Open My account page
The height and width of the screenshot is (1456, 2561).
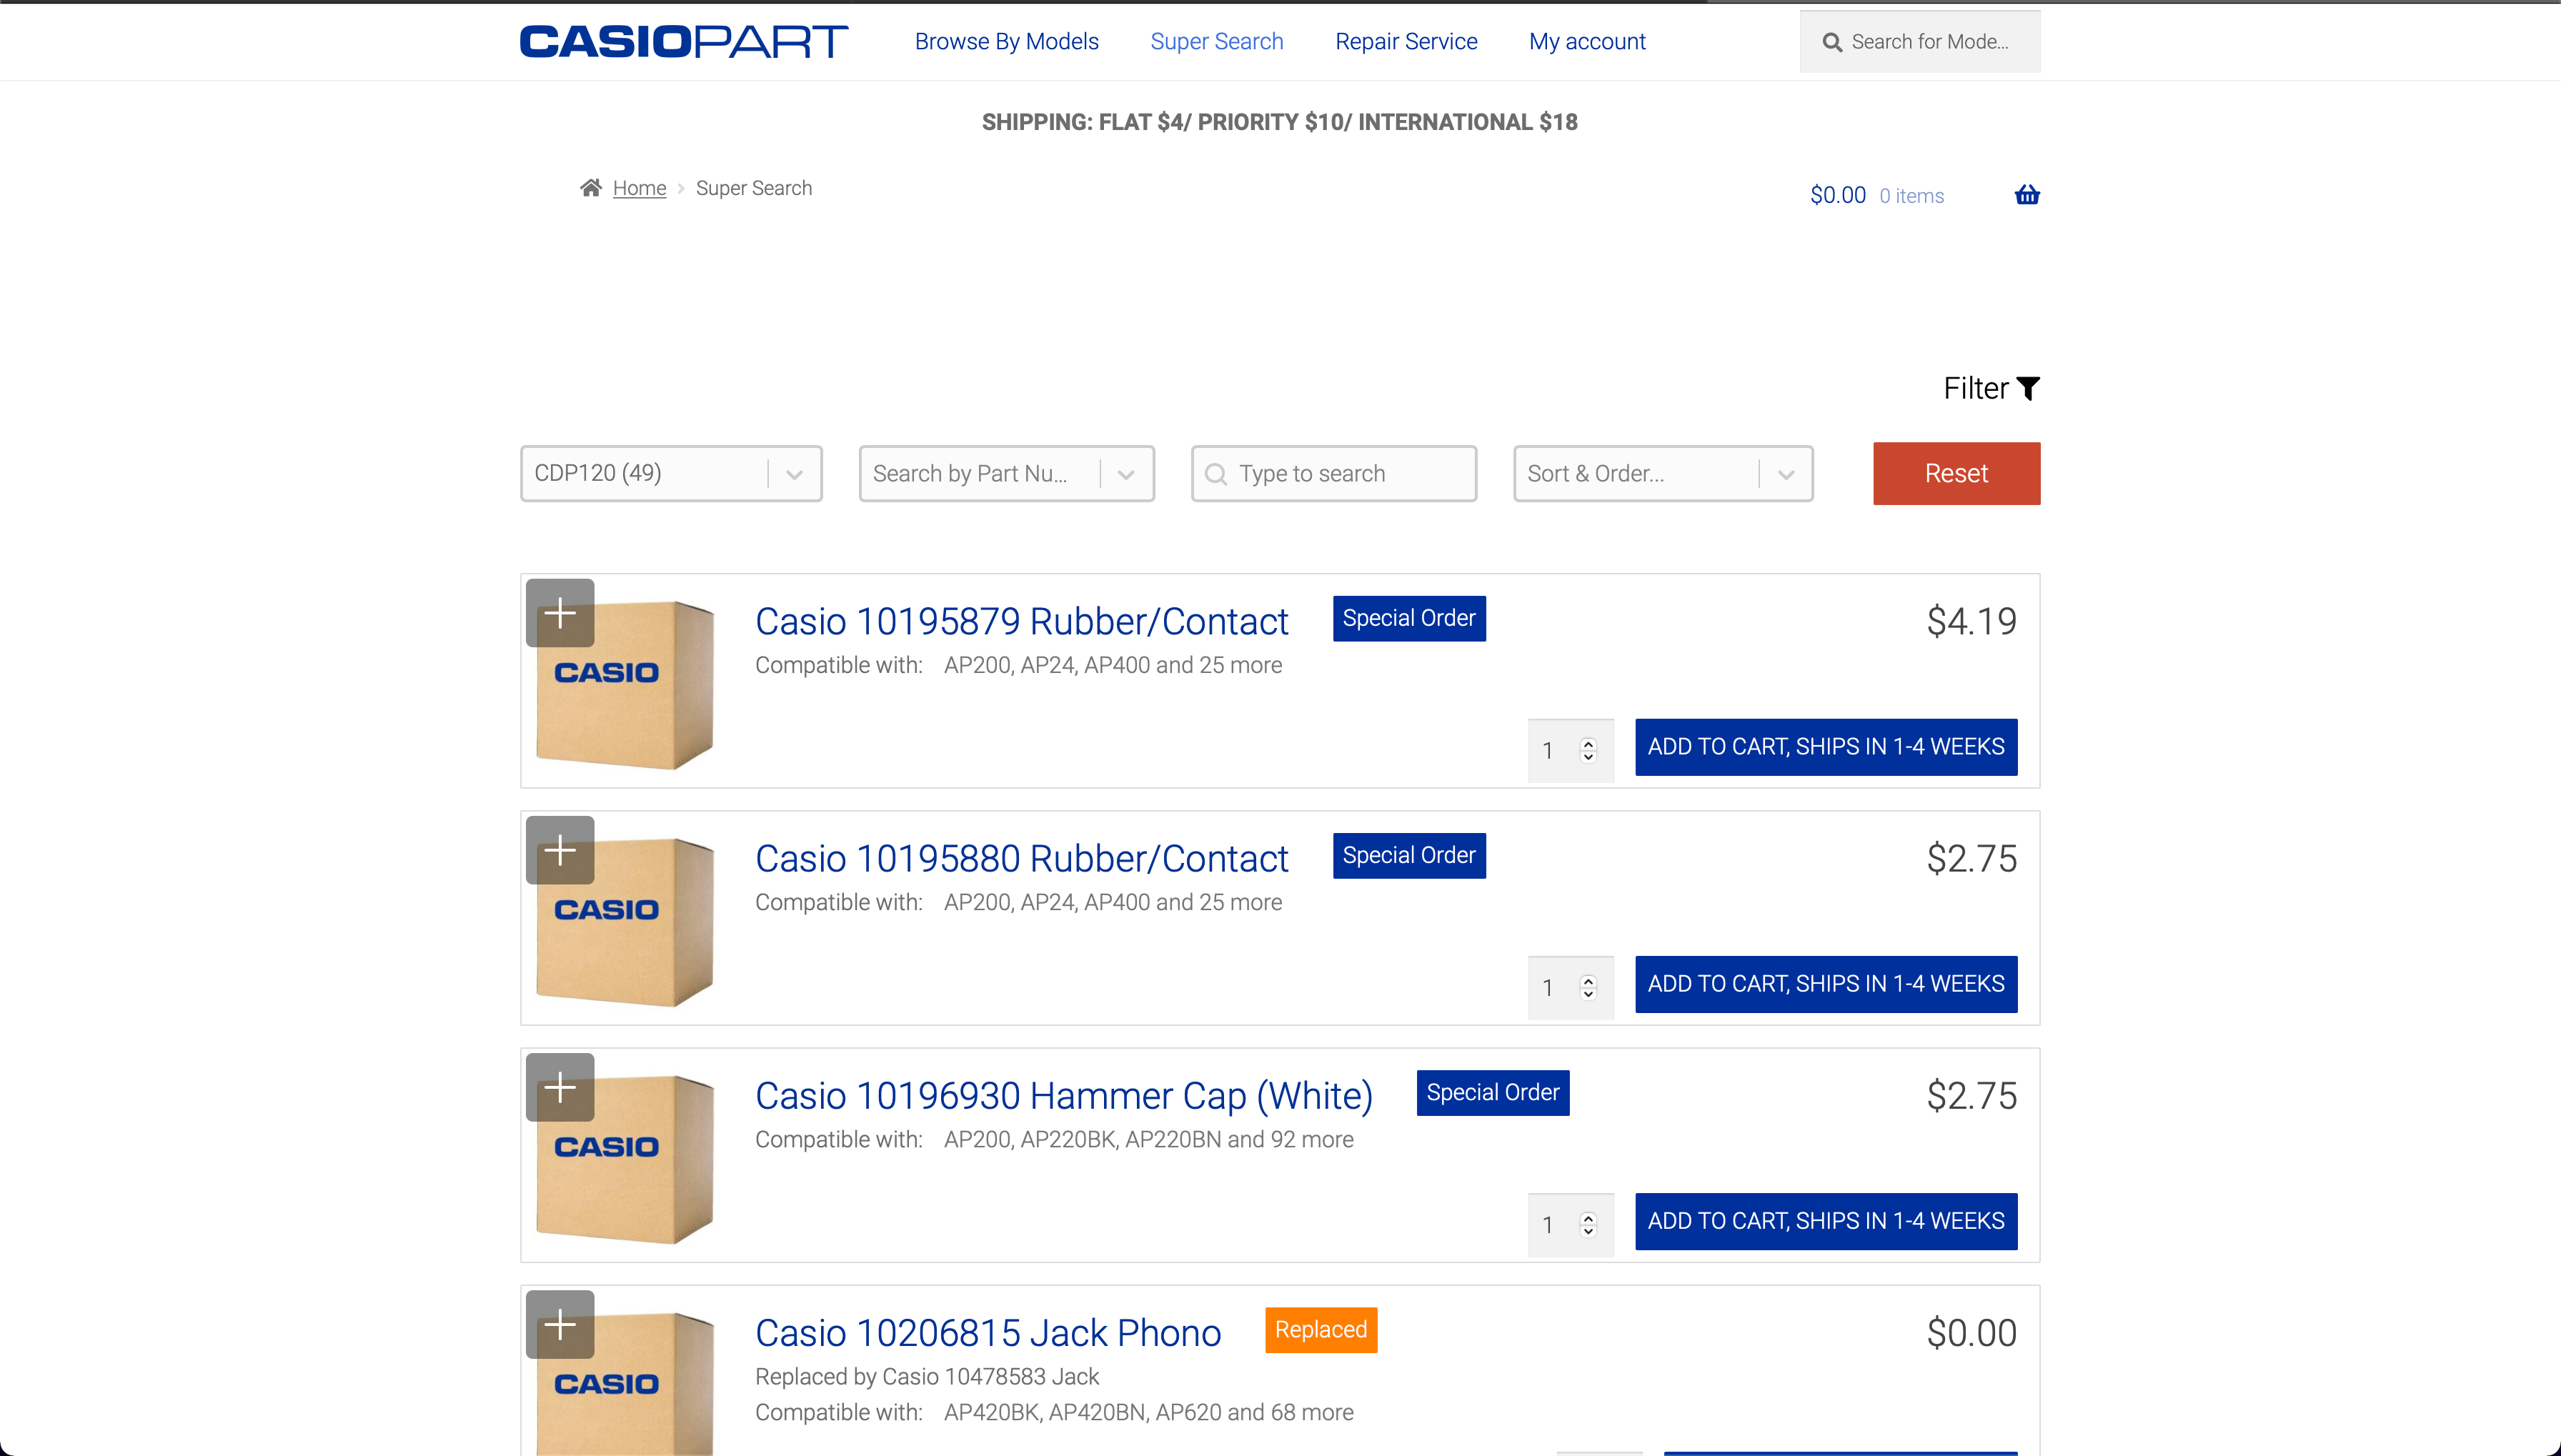click(x=1587, y=41)
